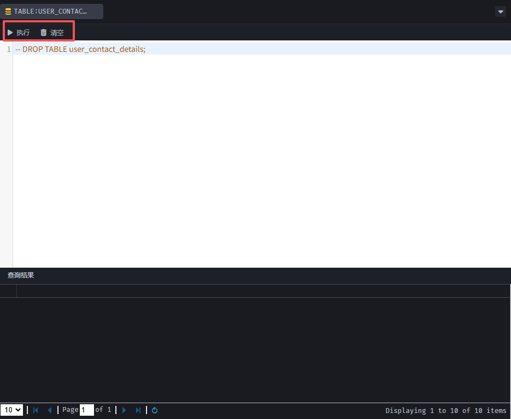Clear the editor using the 清空 trash button
Screen dimensions: 511x419
click(52, 33)
